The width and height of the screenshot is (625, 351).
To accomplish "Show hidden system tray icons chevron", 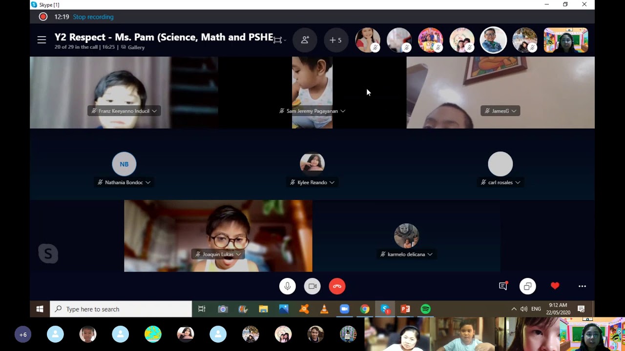I will pyautogui.click(x=514, y=309).
